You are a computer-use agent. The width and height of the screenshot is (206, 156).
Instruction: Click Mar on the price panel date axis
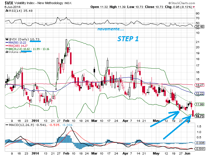[94, 121]
